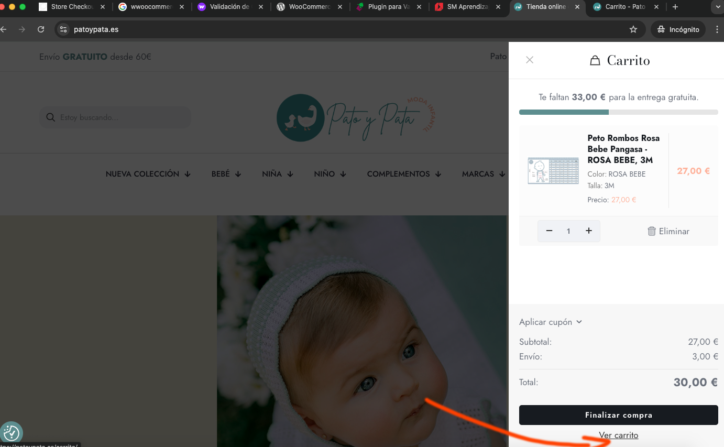Expand the NUEVA COLECCIÓN menu

(148, 174)
